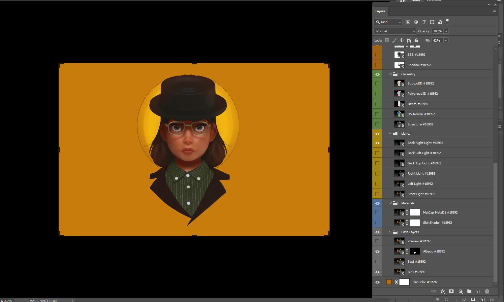Select the Structure #18992 layer
The width and height of the screenshot is (504, 302).
(437, 124)
